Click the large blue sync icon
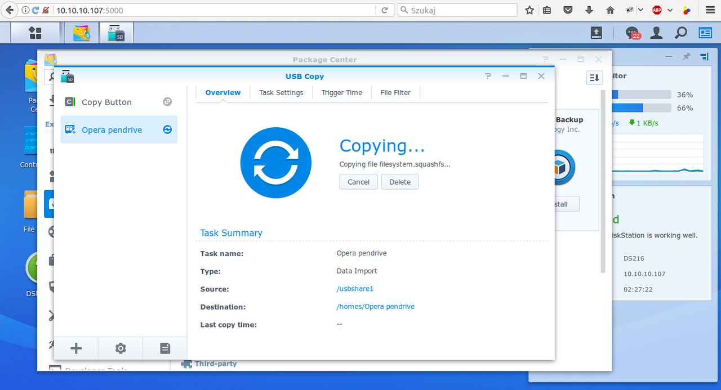This screenshot has width=721, height=390. tap(275, 163)
